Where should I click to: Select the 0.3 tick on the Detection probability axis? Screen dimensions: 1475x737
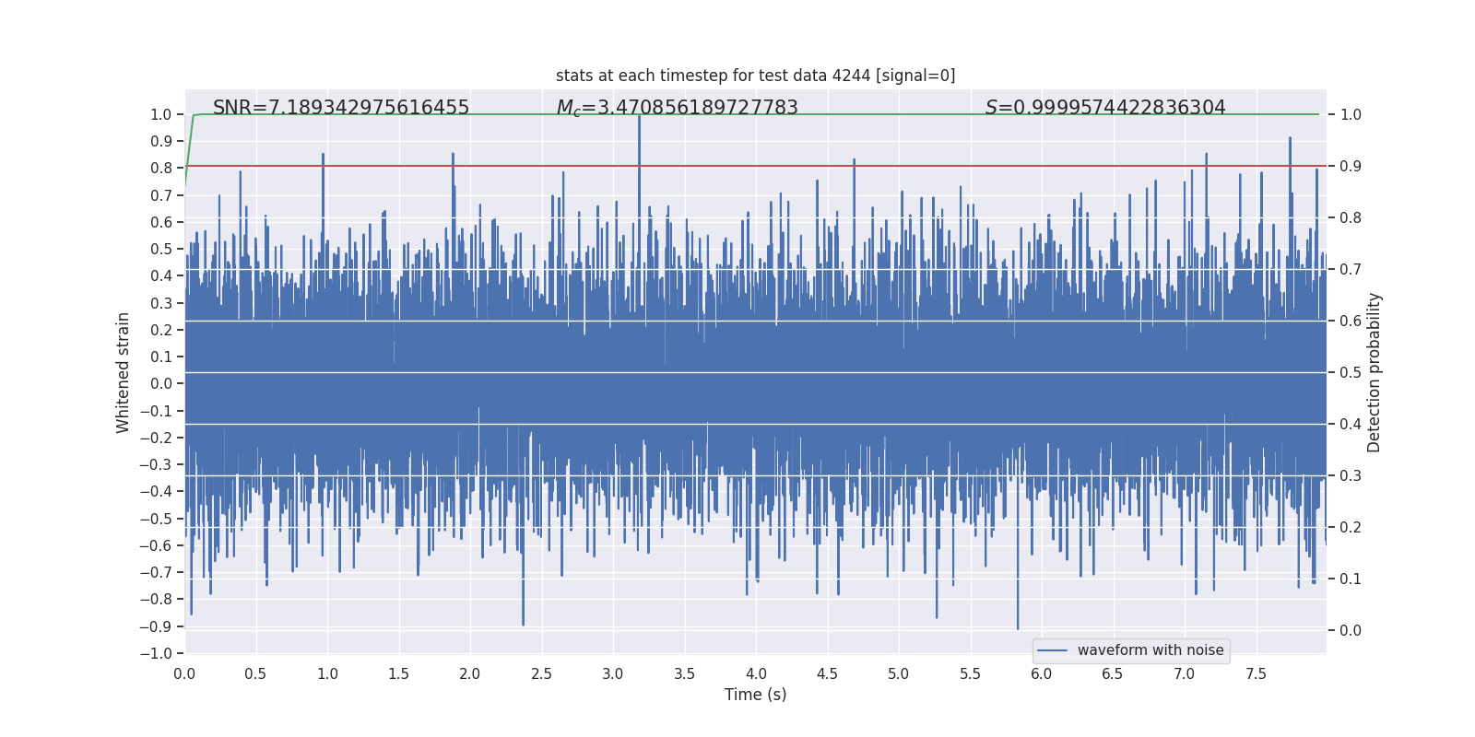(x=1351, y=476)
